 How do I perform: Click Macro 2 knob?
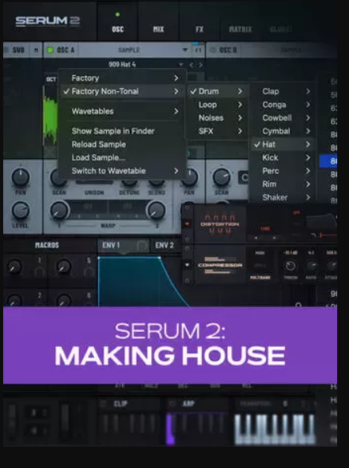[14, 301]
